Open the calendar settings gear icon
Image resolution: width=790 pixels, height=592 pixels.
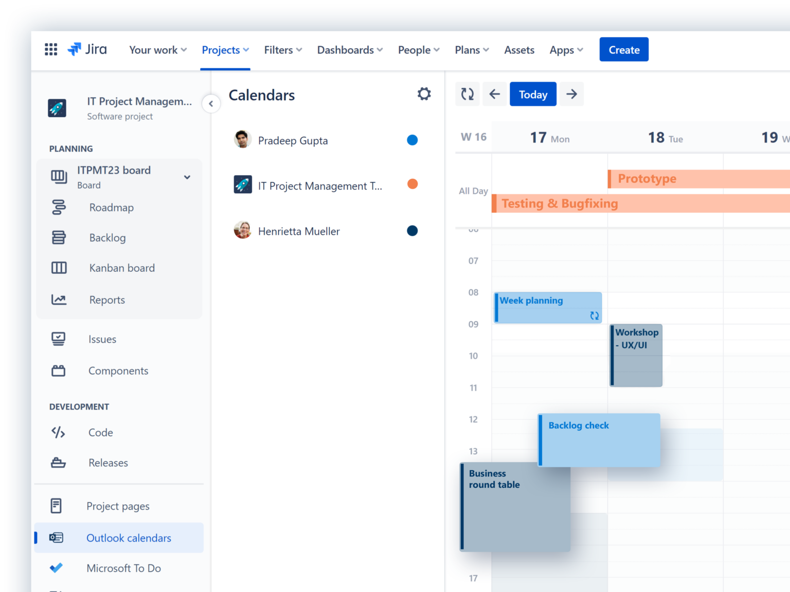click(424, 94)
